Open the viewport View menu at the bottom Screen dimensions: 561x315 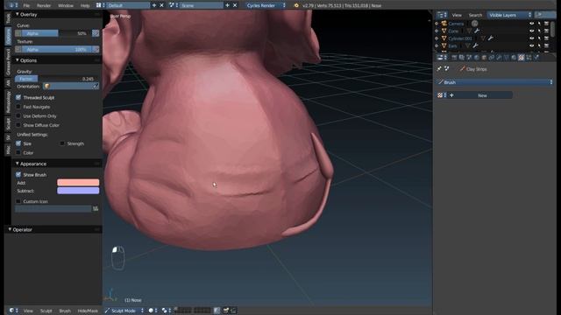[x=28, y=311]
